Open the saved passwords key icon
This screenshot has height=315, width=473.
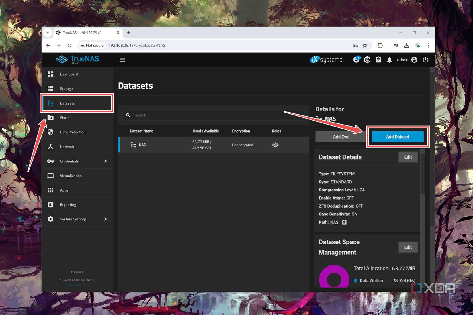[355, 45]
